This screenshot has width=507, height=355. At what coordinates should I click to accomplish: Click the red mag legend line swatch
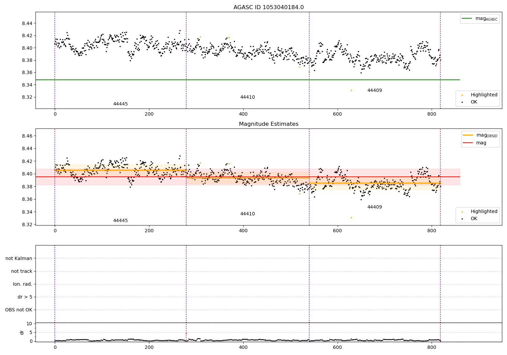point(468,143)
